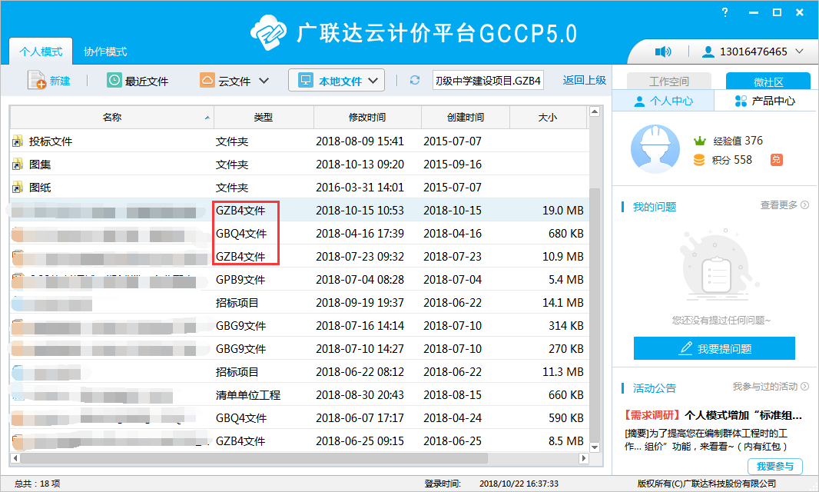This screenshot has height=492, width=819.
Task: Sort by 修改时间 column header
Action: pyautogui.click(x=367, y=117)
